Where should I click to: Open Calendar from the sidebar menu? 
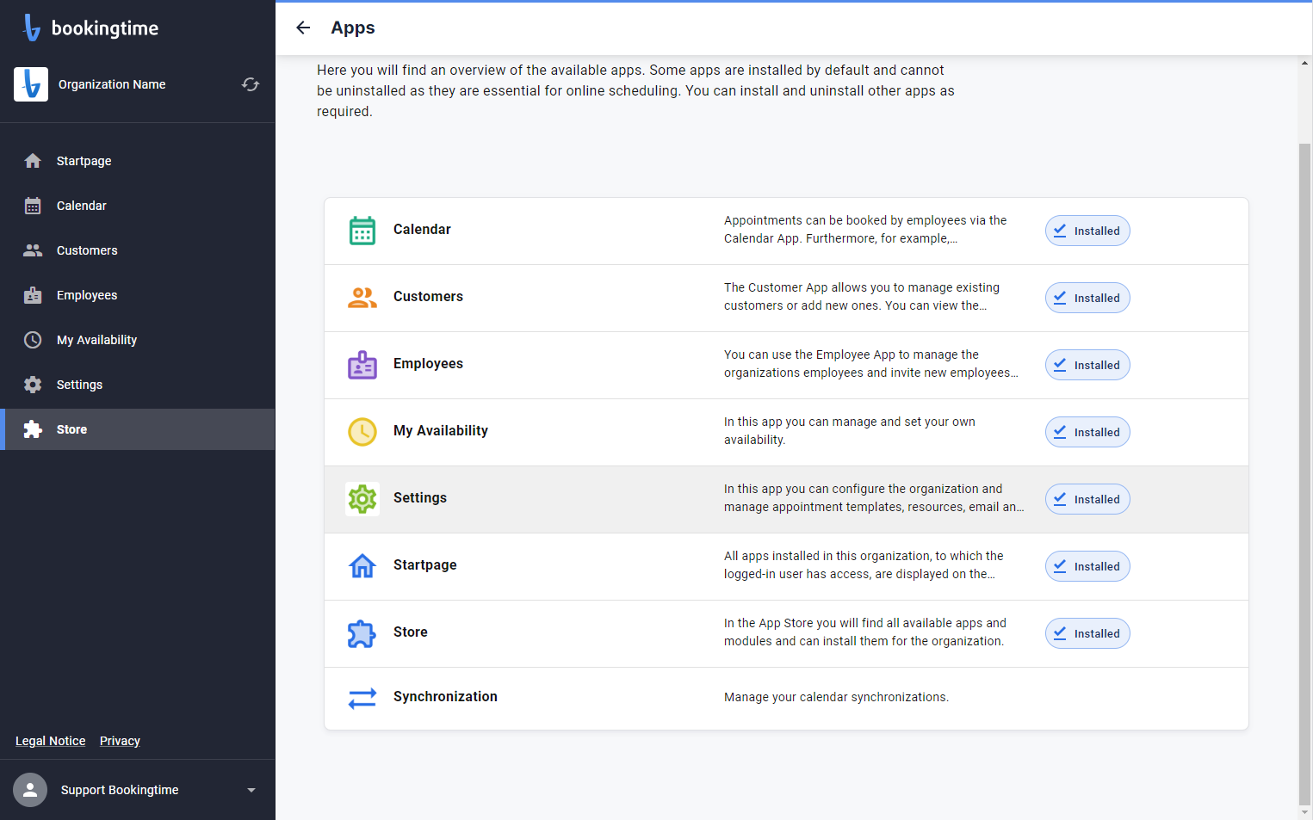(x=138, y=206)
